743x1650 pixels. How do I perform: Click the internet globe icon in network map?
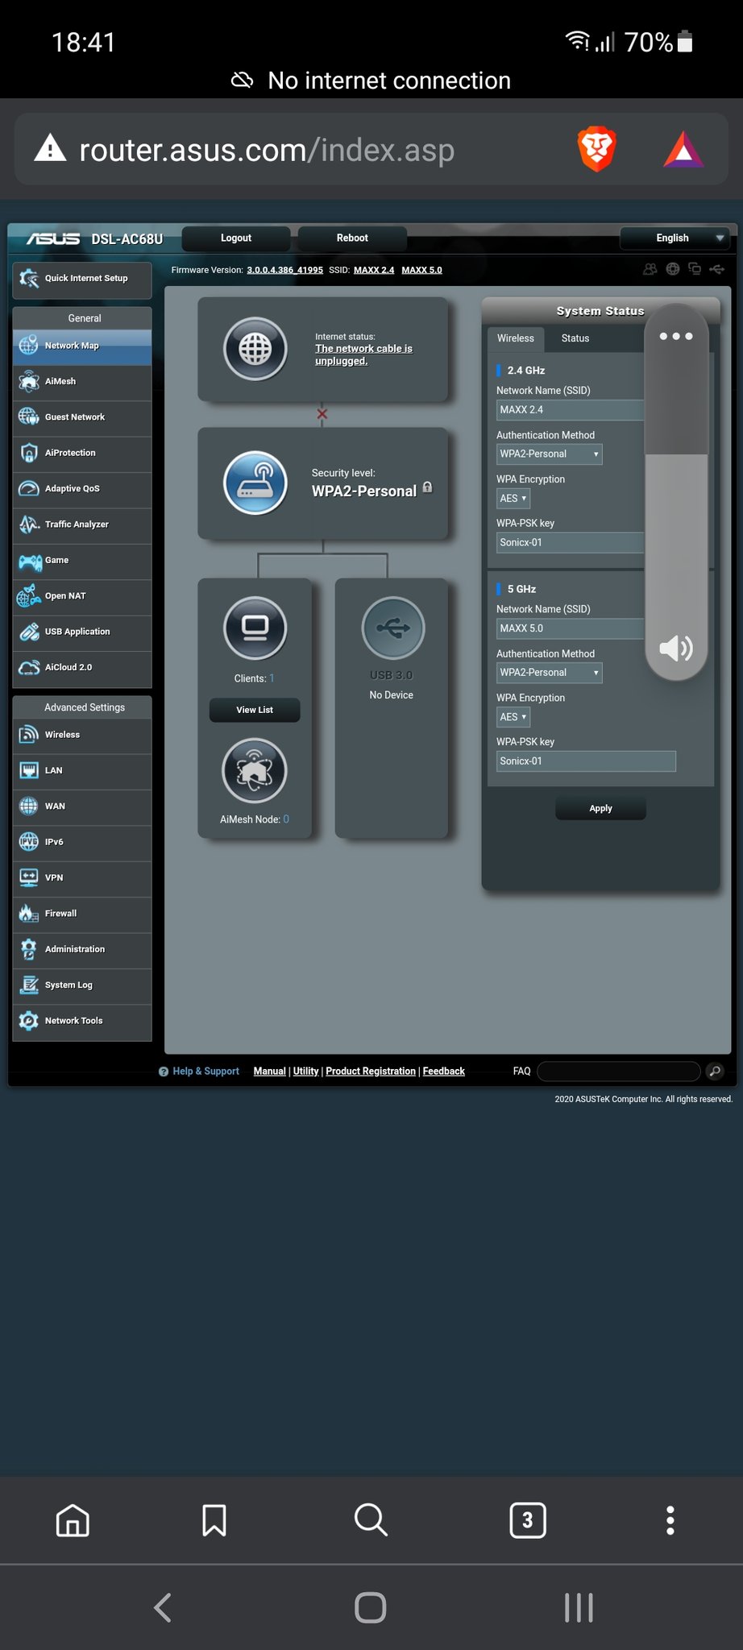255,349
